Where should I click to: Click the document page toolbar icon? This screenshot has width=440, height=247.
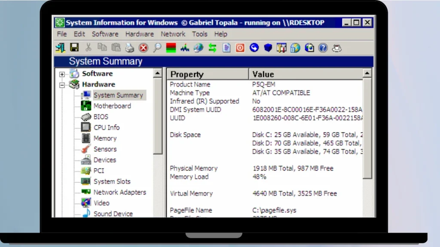click(x=226, y=48)
